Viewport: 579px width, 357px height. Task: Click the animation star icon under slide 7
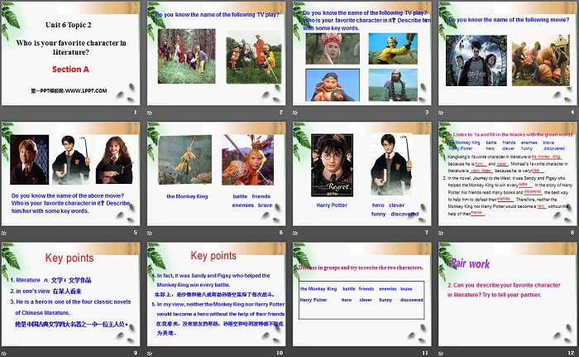pos(295,233)
